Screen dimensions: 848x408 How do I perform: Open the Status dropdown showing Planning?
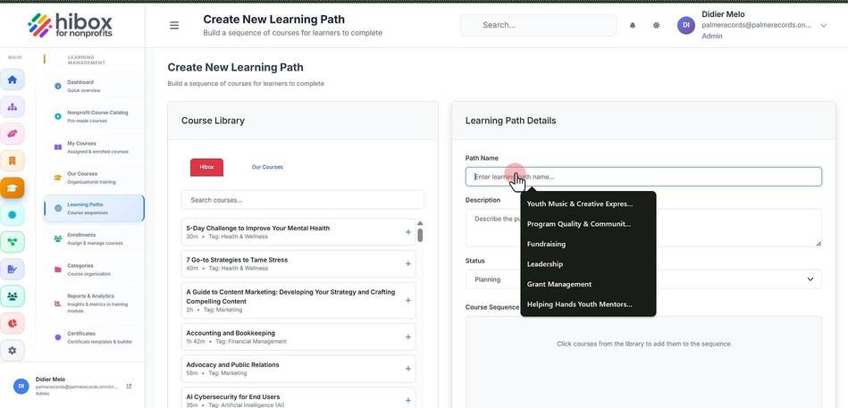click(x=643, y=279)
